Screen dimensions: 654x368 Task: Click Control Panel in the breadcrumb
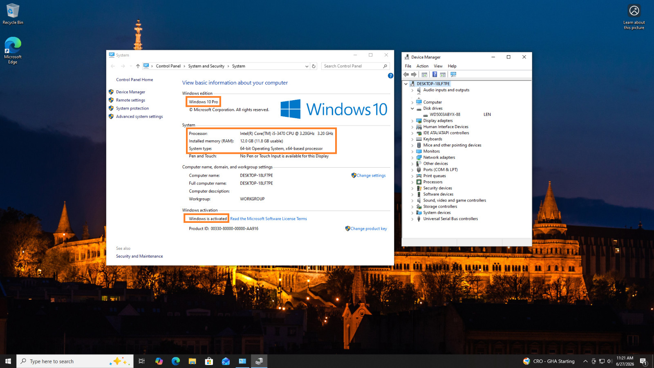point(168,66)
